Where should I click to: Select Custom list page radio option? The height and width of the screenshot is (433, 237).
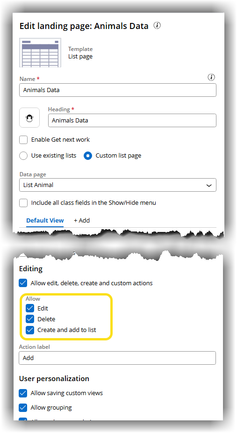click(88, 156)
